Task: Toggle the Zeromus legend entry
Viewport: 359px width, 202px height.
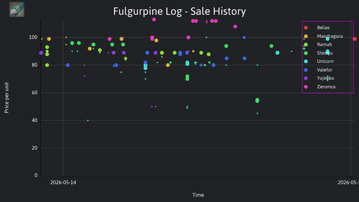Action: [326, 86]
